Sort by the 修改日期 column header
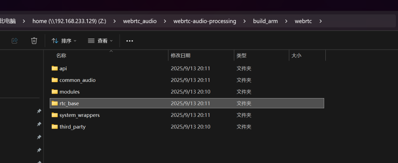Image resolution: width=398 pixels, height=163 pixels. pos(181,56)
